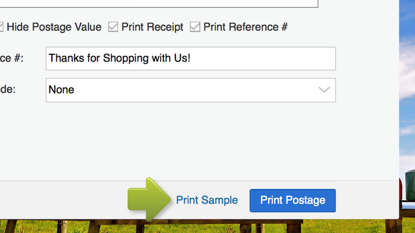
Task: Expand the chevron arrow beside None
Action: pyautogui.click(x=324, y=90)
